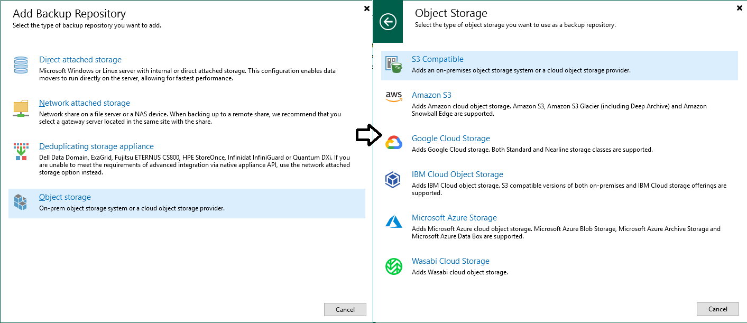Click the 'Microsoft Azure Blob Storage' description

coord(566,233)
